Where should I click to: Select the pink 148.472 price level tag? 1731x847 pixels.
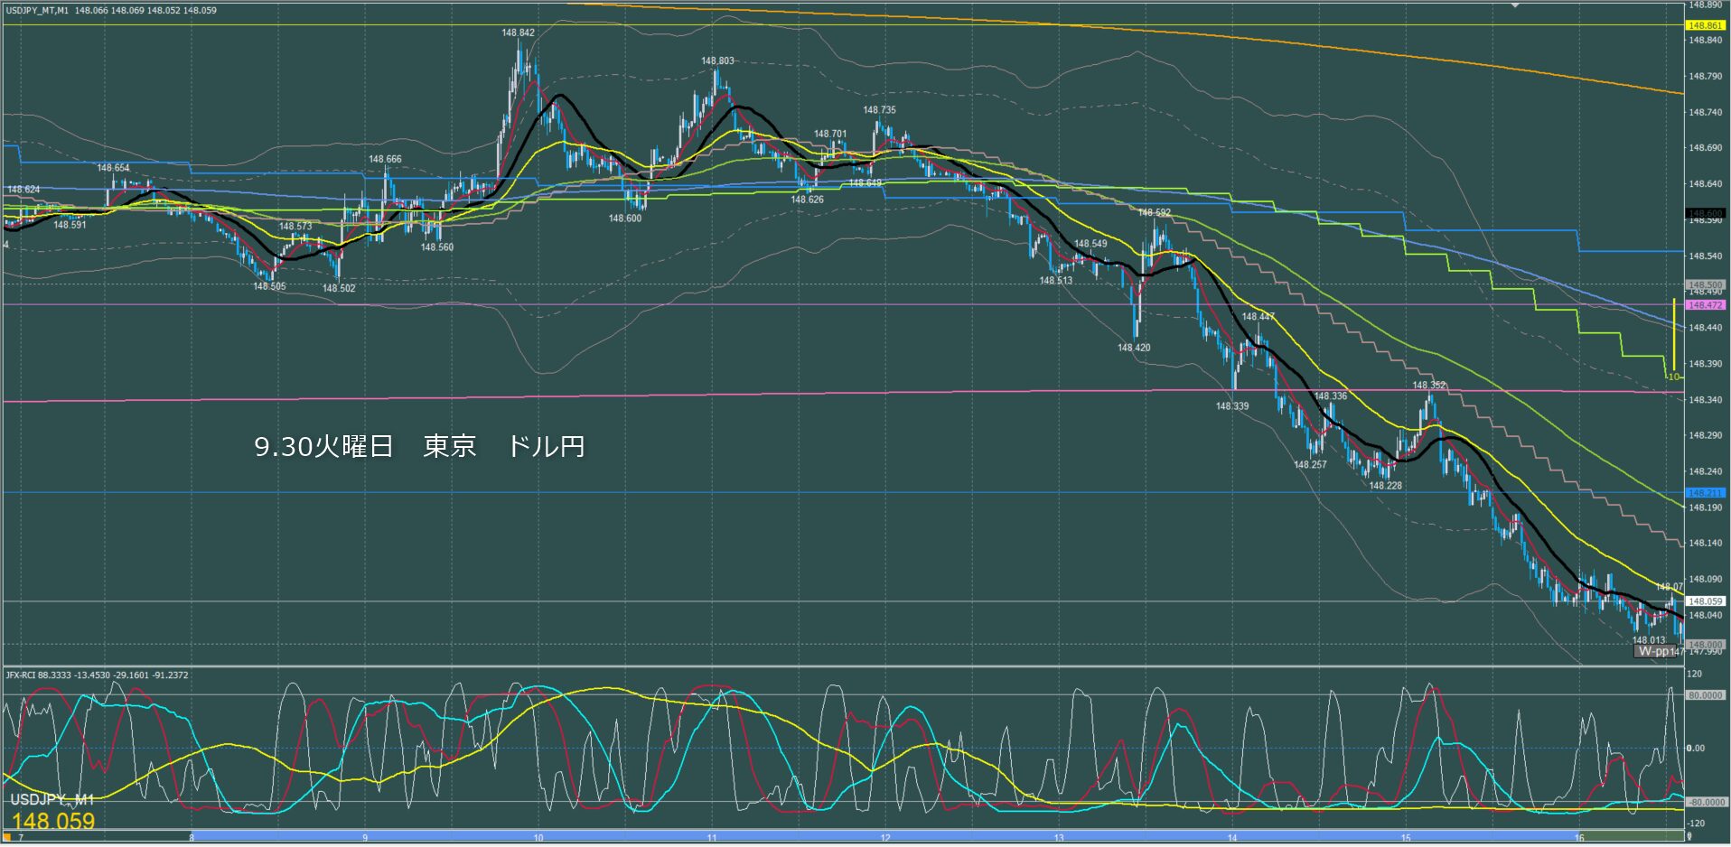pyautogui.click(x=1705, y=305)
